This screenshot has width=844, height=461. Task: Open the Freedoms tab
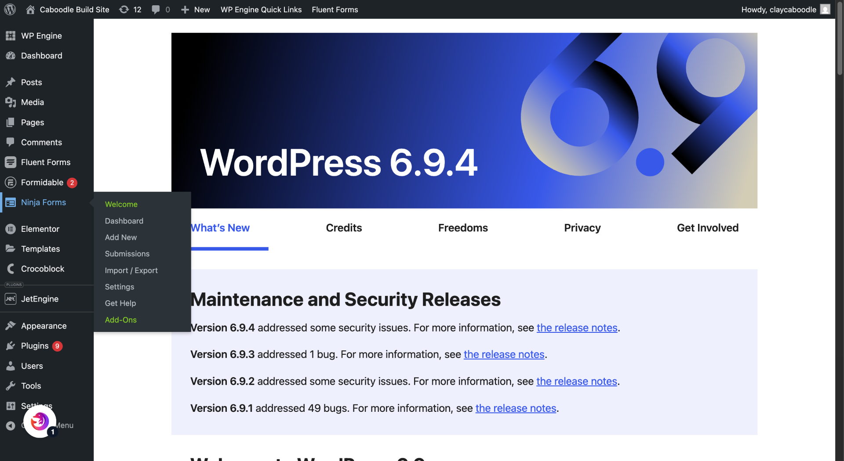pos(463,228)
